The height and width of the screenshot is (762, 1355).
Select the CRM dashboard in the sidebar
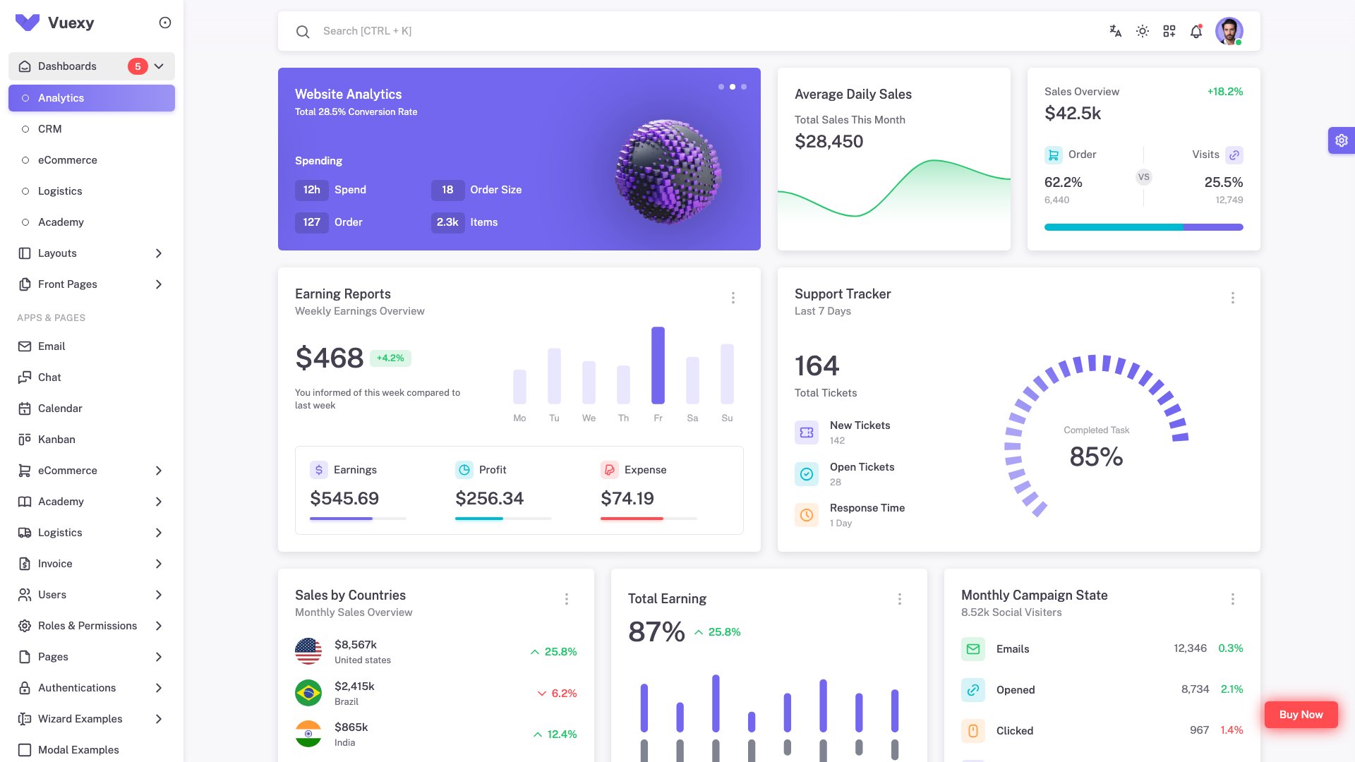49,128
